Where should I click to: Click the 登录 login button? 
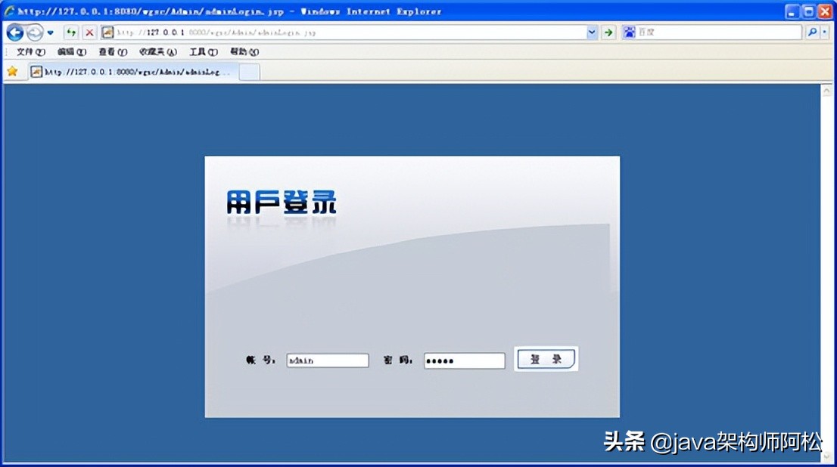tap(546, 359)
